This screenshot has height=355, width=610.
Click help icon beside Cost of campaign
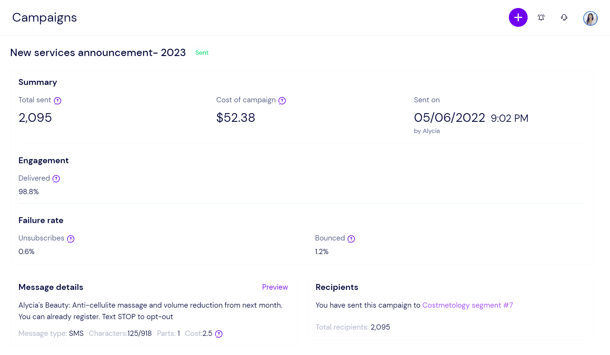(x=282, y=101)
